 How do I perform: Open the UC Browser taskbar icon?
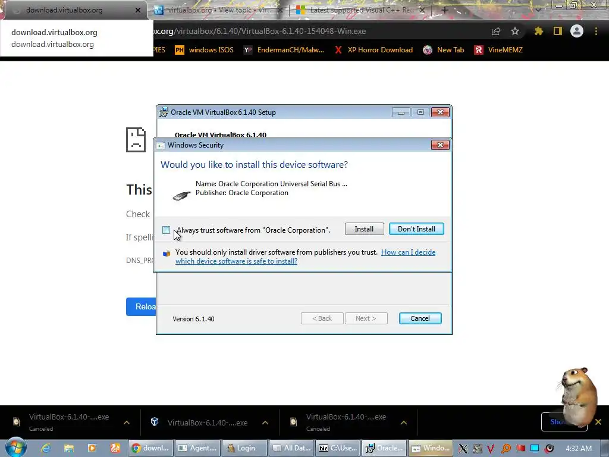pyautogui.click(x=115, y=448)
